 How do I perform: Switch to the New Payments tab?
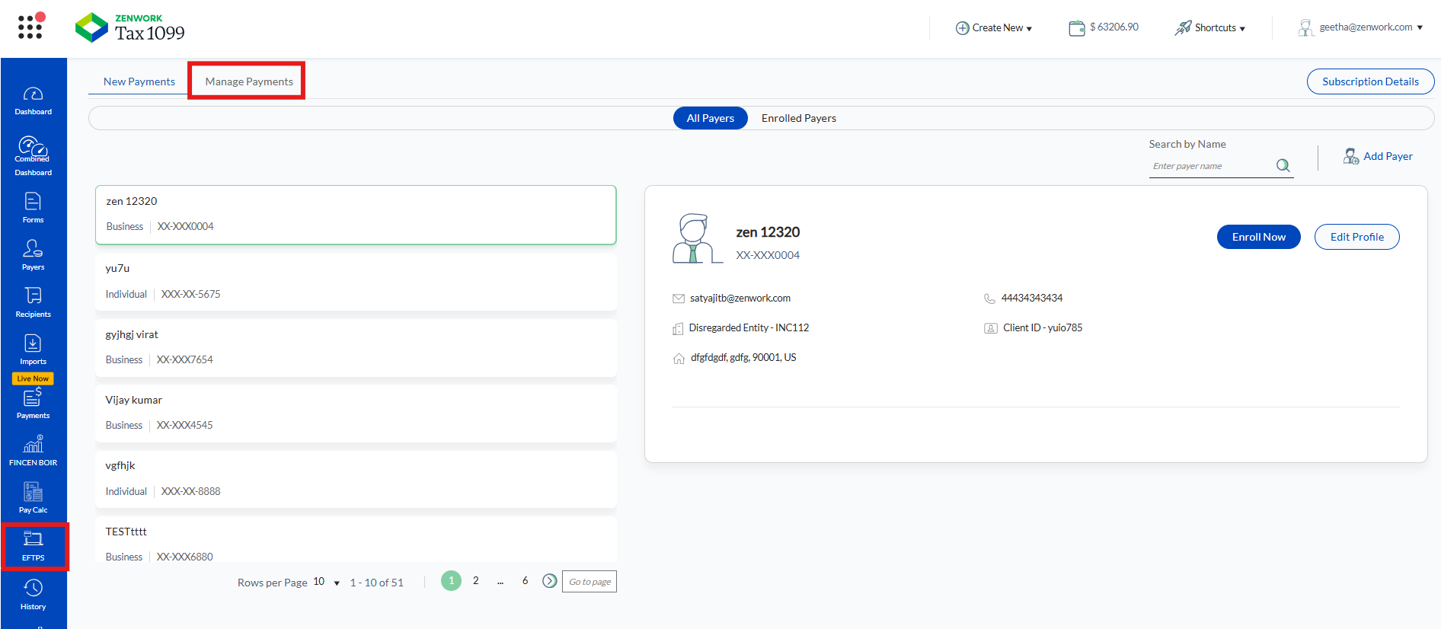139,81
